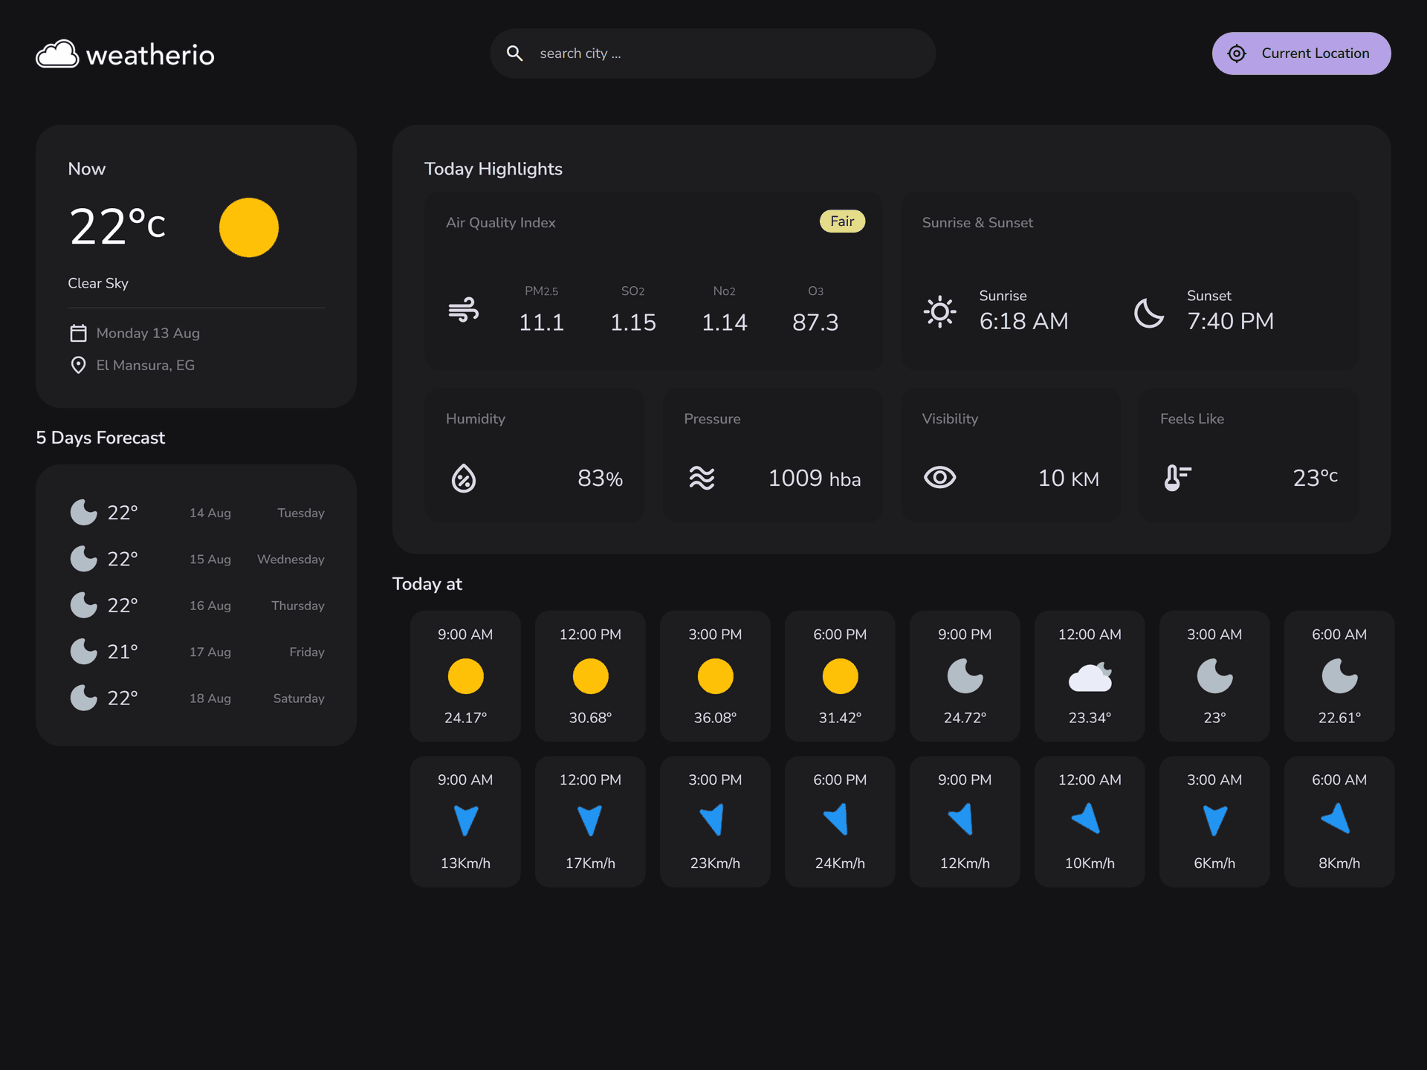
Task: Click the Feels Like thermometer icon
Action: click(1178, 478)
